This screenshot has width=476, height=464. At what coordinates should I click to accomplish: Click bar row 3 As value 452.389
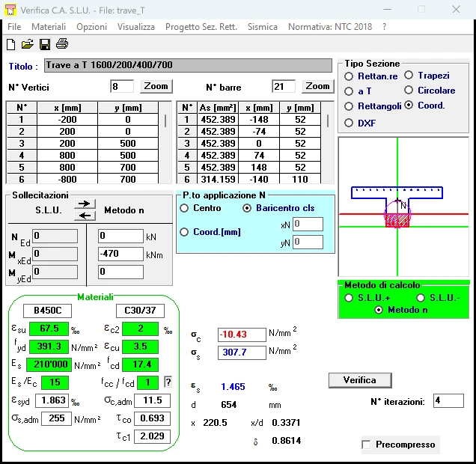pos(219,143)
